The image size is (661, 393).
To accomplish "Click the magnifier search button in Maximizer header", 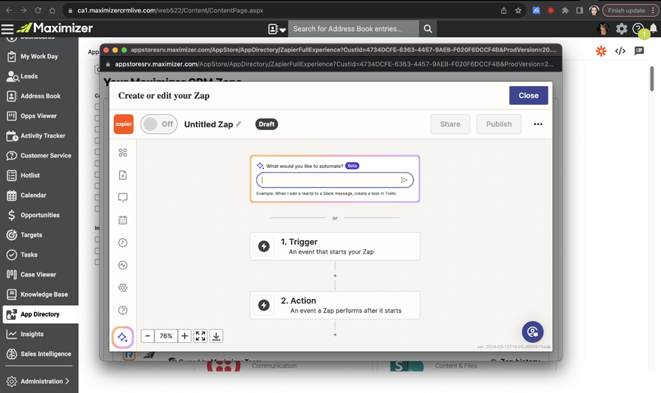I will [x=428, y=28].
